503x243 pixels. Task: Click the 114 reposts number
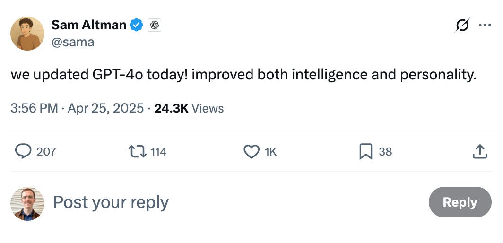coord(158,151)
